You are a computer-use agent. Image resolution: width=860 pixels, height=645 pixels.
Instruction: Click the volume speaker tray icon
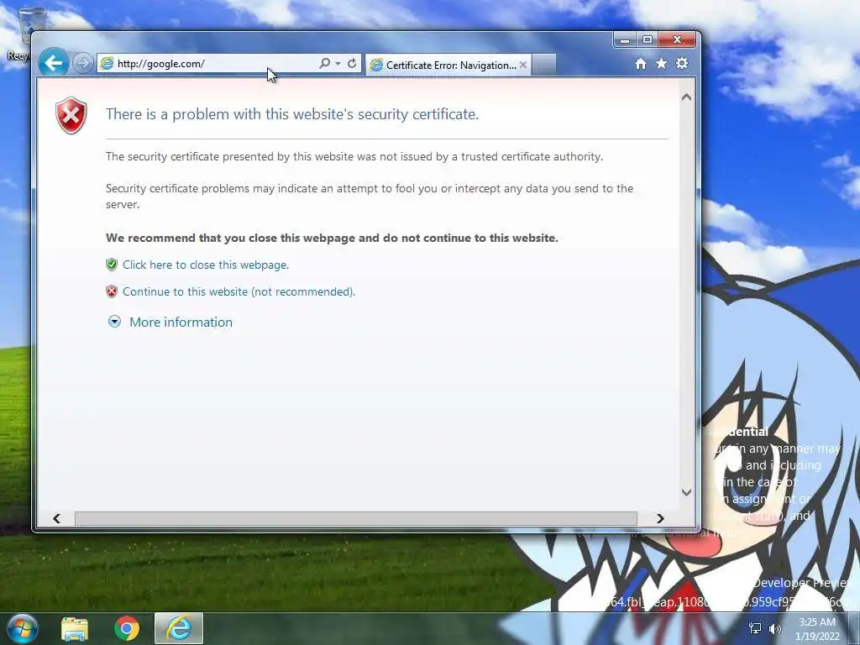click(775, 628)
